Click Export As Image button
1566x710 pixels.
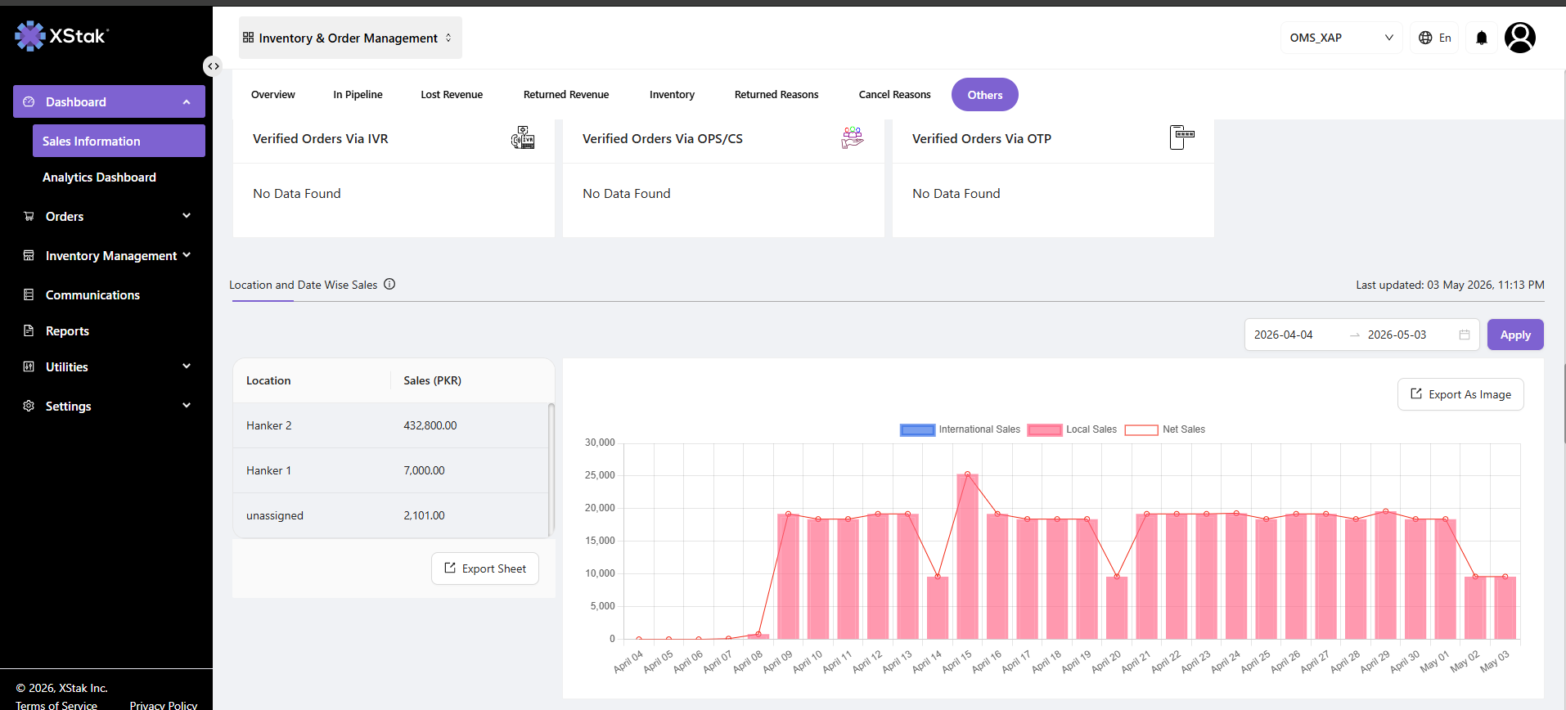coord(1460,394)
